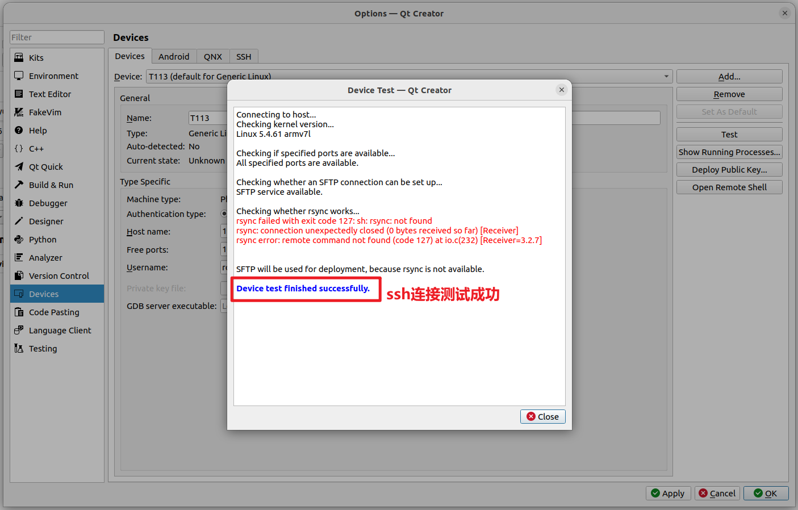This screenshot has height=510, width=798.
Task: Open the Version Control icon
Action: 19,275
